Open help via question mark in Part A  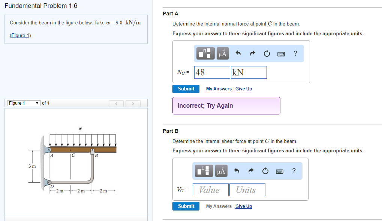[295, 53]
